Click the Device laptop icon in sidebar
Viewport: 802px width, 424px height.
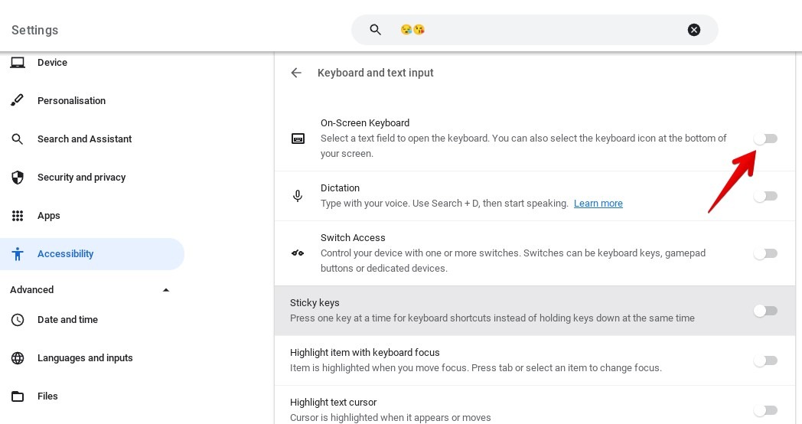18,63
